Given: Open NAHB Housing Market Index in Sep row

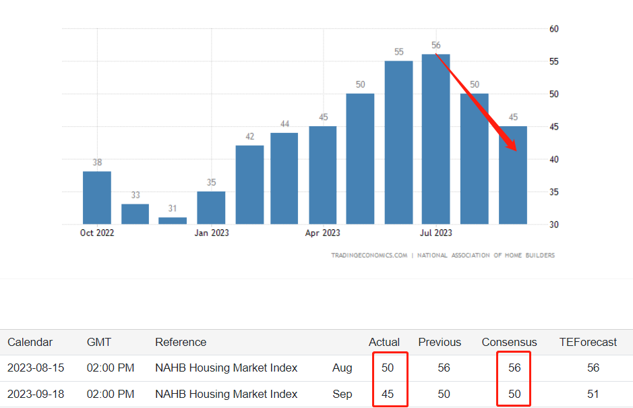Looking at the screenshot, I should 226,394.
